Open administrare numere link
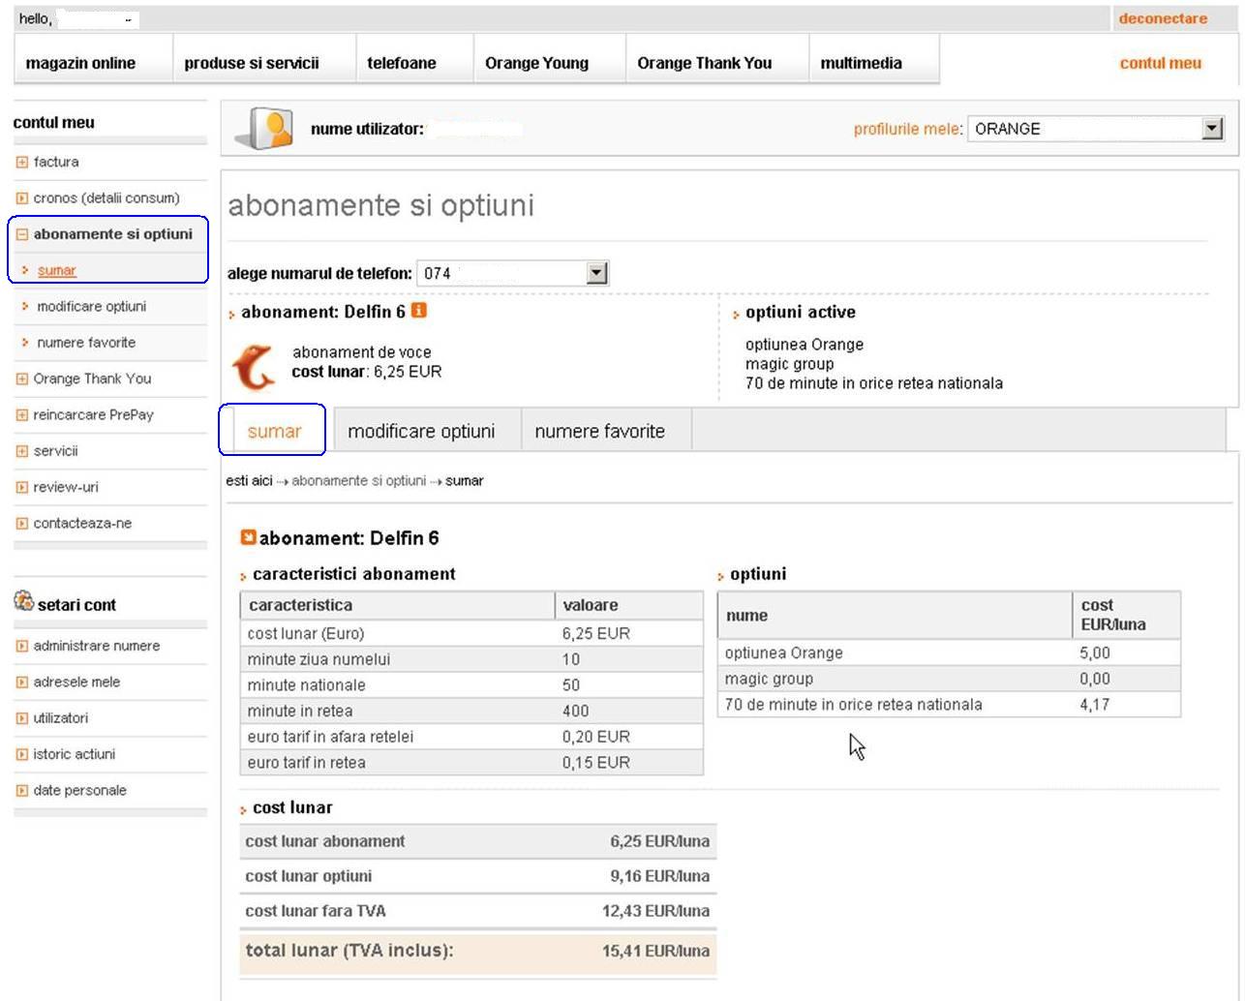1245x1001 pixels. pos(97,647)
